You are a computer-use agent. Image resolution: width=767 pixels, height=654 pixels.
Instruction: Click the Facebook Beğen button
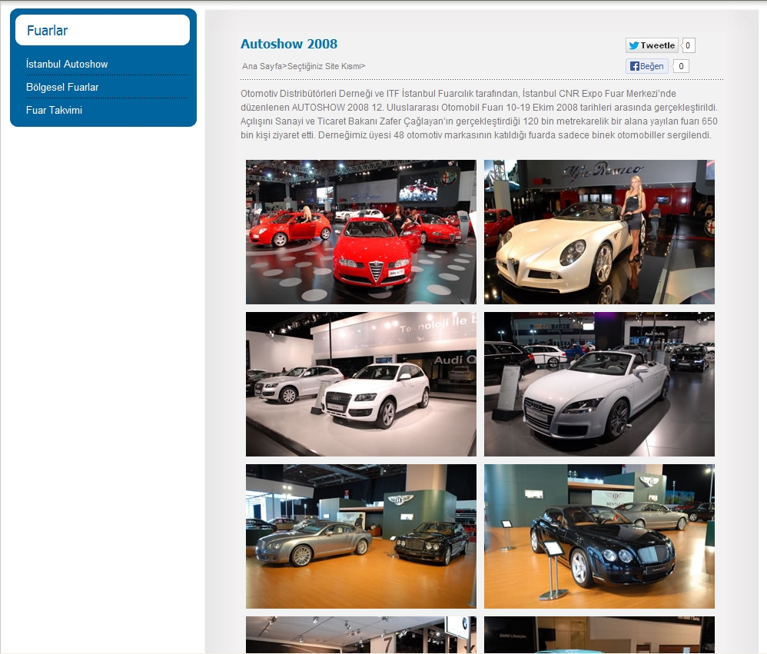[x=646, y=66]
